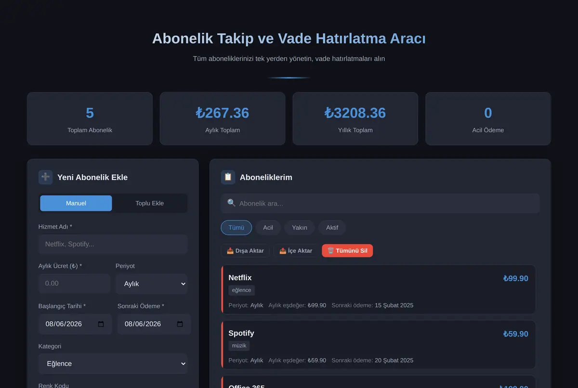Screen dimensions: 578x388
Task: Click the Aylık Toplam ₺267.36 card
Action: (223, 118)
